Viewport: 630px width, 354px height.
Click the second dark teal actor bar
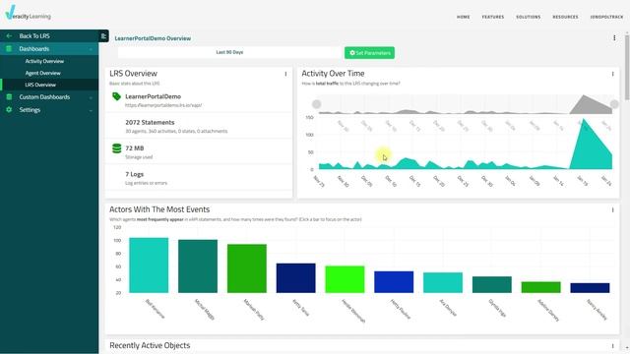pos(198,266)
